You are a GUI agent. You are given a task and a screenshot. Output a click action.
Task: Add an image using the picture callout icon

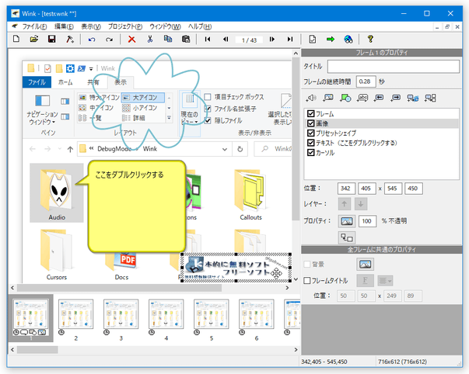pyautogui.click(x=328, y=98)
